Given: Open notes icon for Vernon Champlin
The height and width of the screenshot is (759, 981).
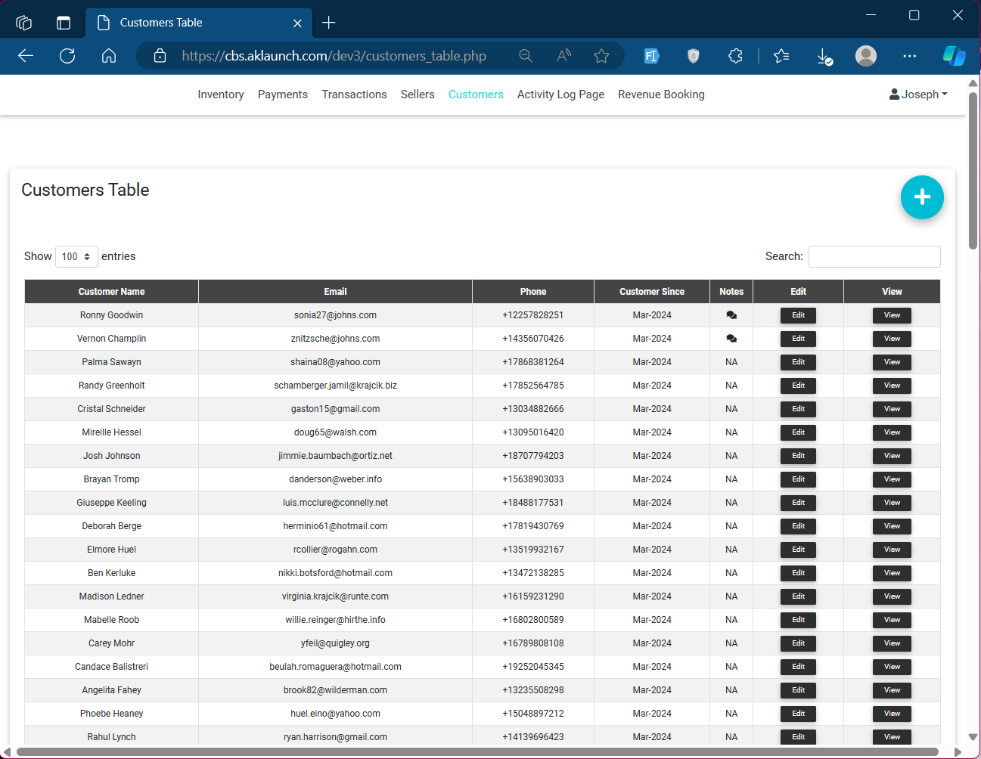Looking at the screenshot, I should pyautogui.click(x=731, y=339).
